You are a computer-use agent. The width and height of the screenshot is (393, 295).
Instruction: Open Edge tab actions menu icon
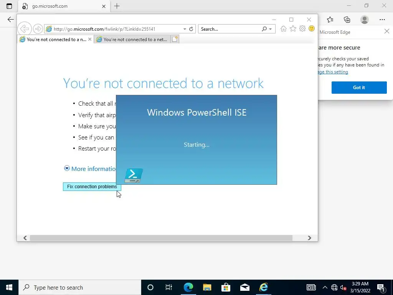pos(9,6)
